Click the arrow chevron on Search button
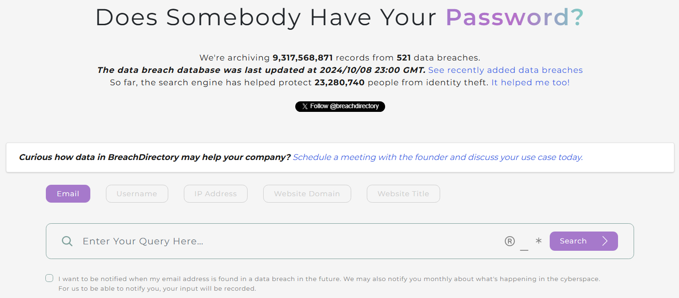The image size is (679, 298). point(605,241)
